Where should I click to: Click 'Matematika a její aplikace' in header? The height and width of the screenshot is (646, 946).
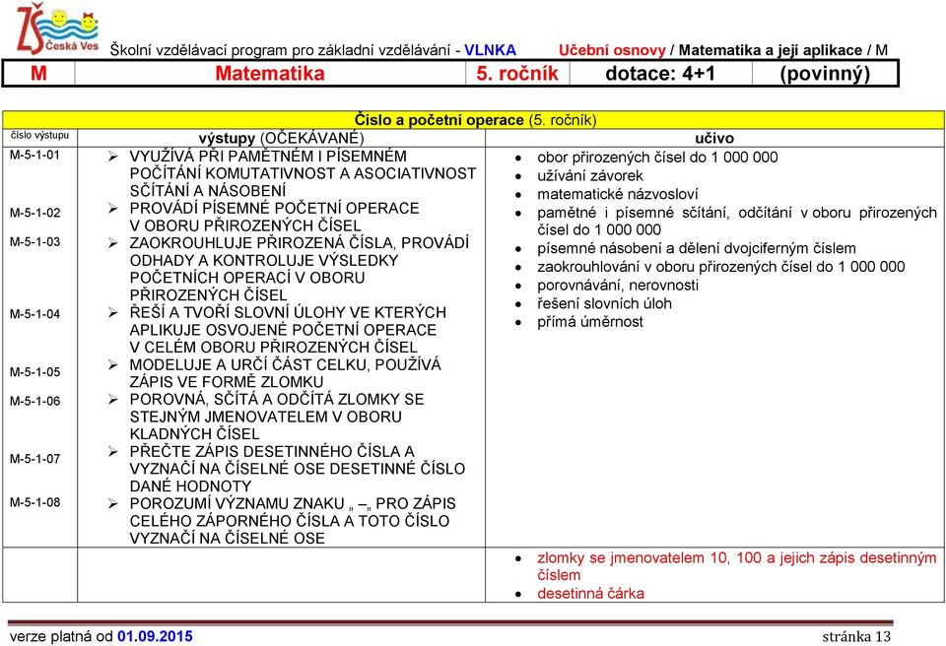[770, 50]
